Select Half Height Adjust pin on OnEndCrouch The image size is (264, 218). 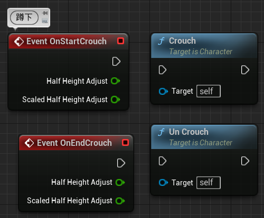(x=120, y=182)
